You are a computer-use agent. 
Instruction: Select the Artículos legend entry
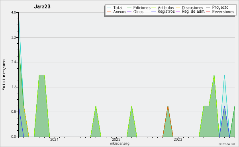click(166, 8)
